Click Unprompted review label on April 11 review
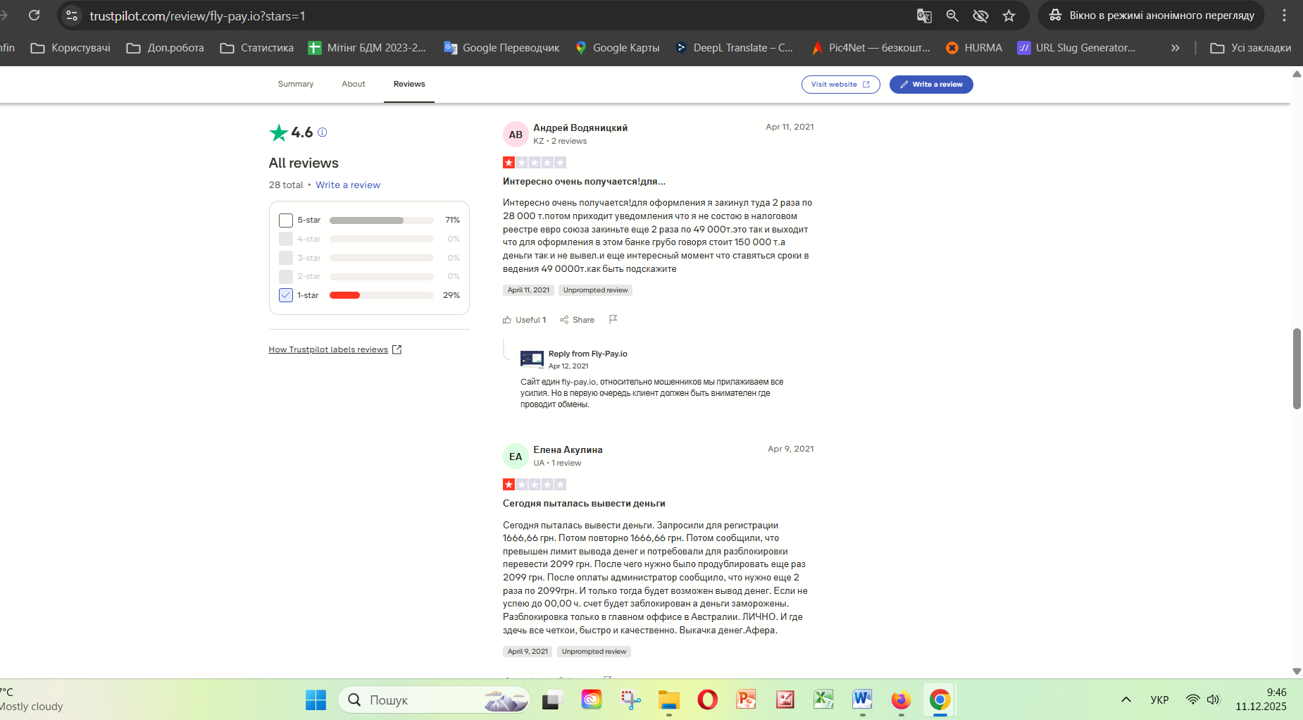 595,290
